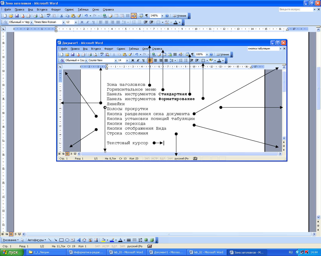Select the Arrow tool on the Drawing toolbar
Viewport: 321px width, 256px height.
click(55, 240)
